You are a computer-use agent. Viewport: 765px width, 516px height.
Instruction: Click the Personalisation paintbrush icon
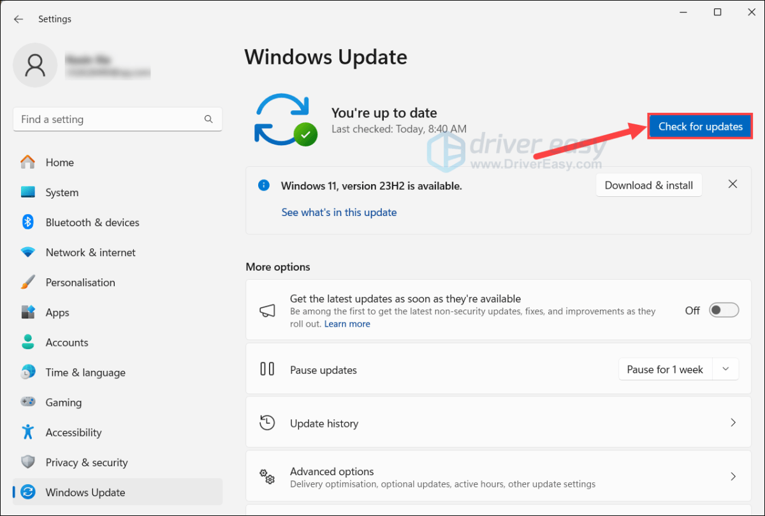28,282
